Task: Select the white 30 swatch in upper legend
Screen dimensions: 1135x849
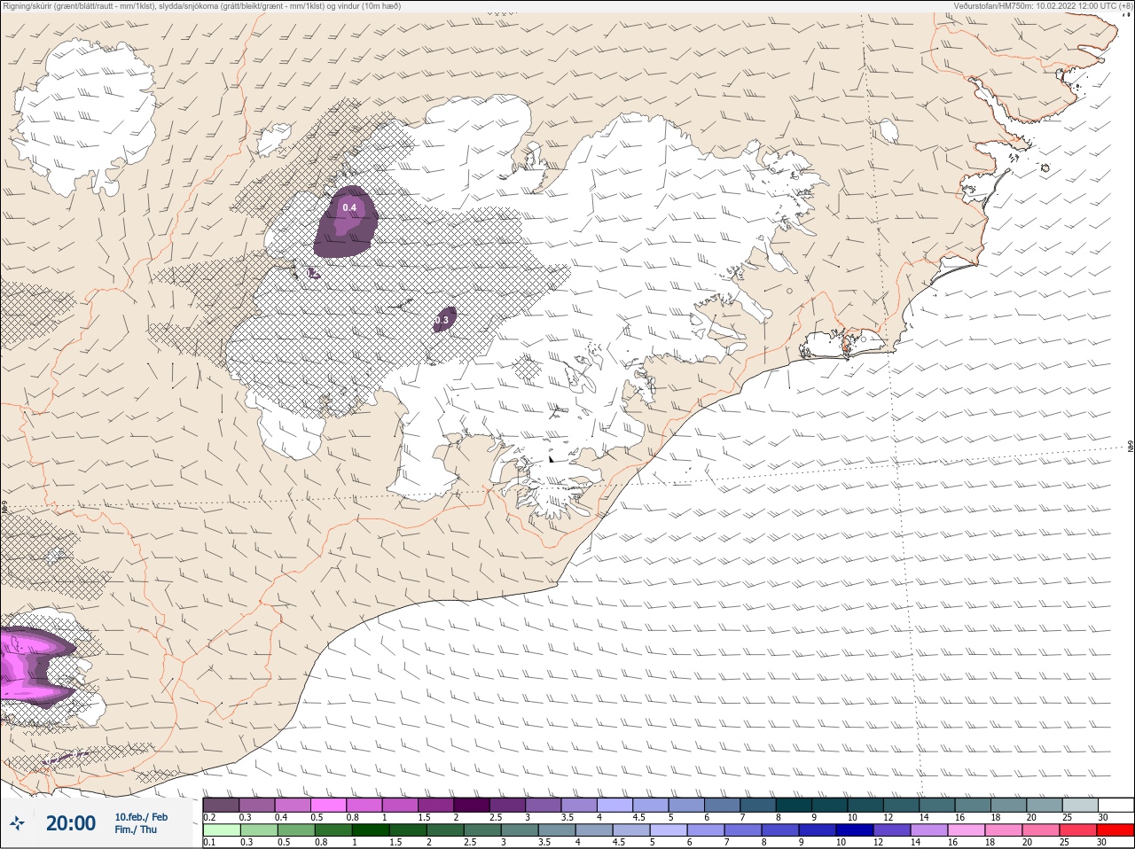Action: click(x=1116, y=805)
